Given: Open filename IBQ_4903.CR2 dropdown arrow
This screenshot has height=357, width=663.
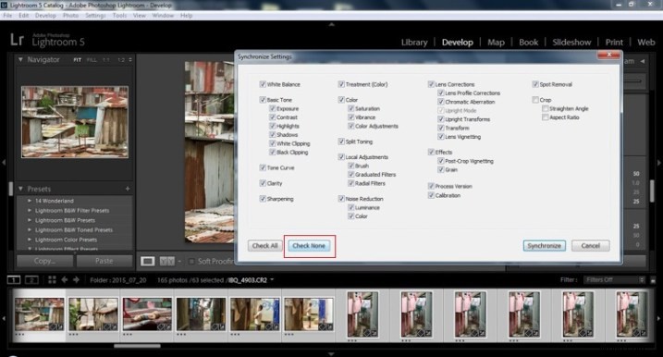Looking at the screenshot, I should pyautogui.click(x=272, y=279).
